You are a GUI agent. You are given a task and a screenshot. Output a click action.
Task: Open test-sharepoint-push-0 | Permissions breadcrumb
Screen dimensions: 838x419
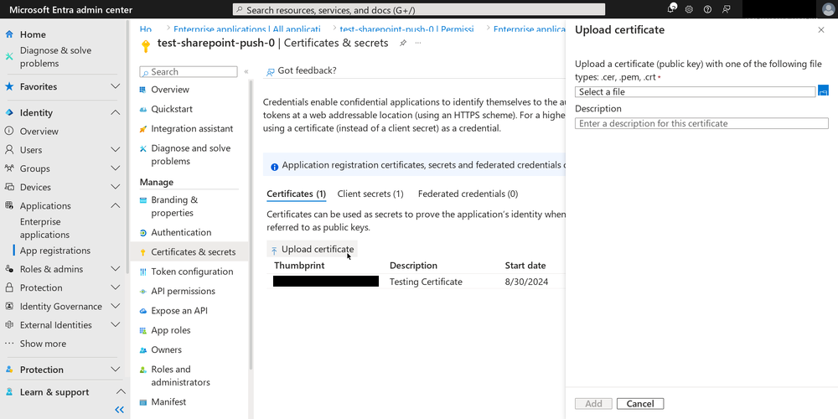coord(406,29)
